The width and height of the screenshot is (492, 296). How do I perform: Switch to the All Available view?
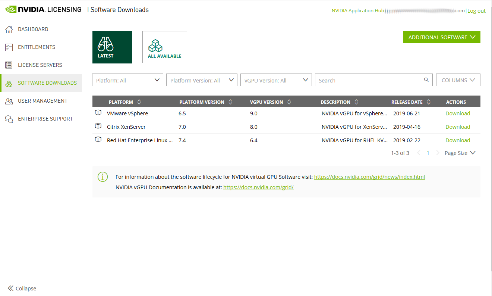[164, 47]
